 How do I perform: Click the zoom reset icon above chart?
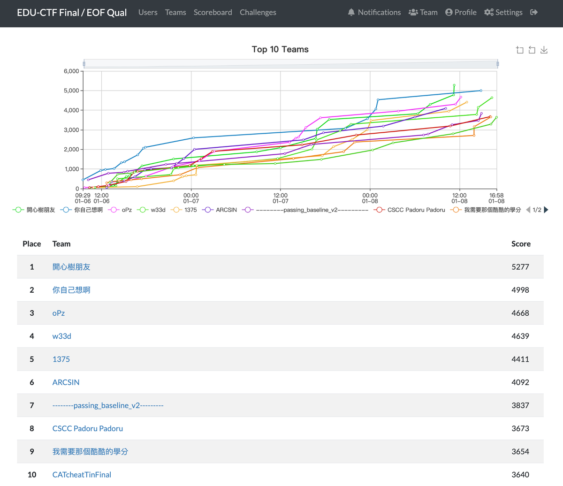[532, 50]
